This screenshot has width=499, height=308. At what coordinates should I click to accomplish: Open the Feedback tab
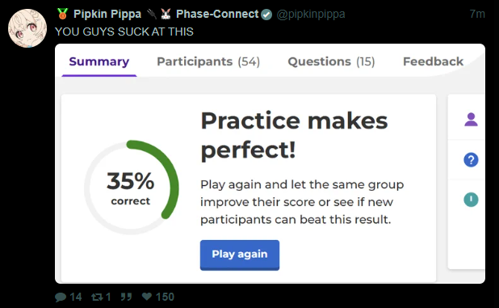pyautogui.click(x=433, y=61)
